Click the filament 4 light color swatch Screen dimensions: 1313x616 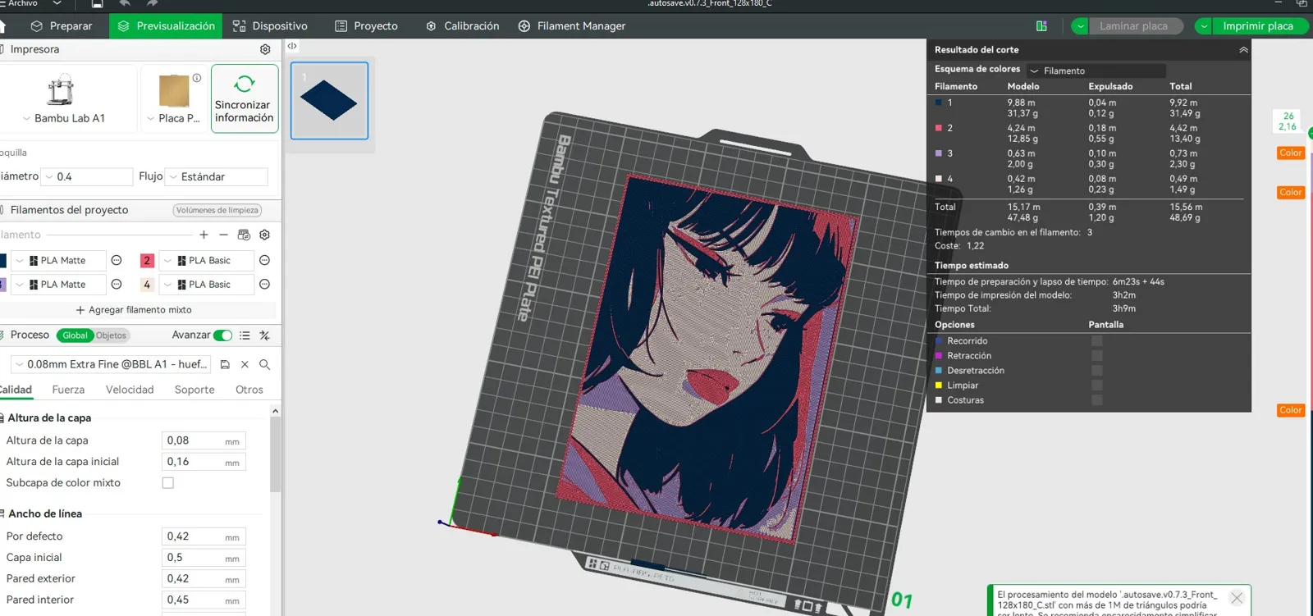tap(147, 285)
